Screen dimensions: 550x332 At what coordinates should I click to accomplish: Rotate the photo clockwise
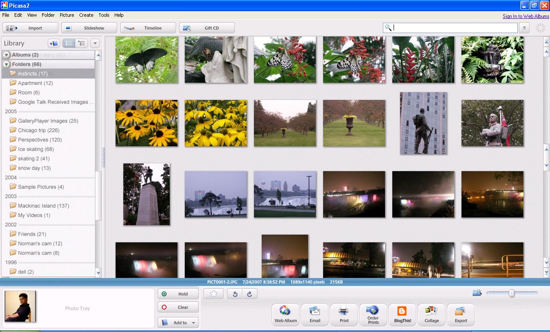point(249,294)
